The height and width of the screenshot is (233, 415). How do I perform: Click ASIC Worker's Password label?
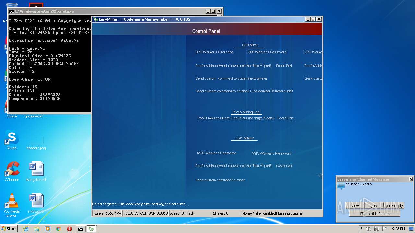click(271, 153)
